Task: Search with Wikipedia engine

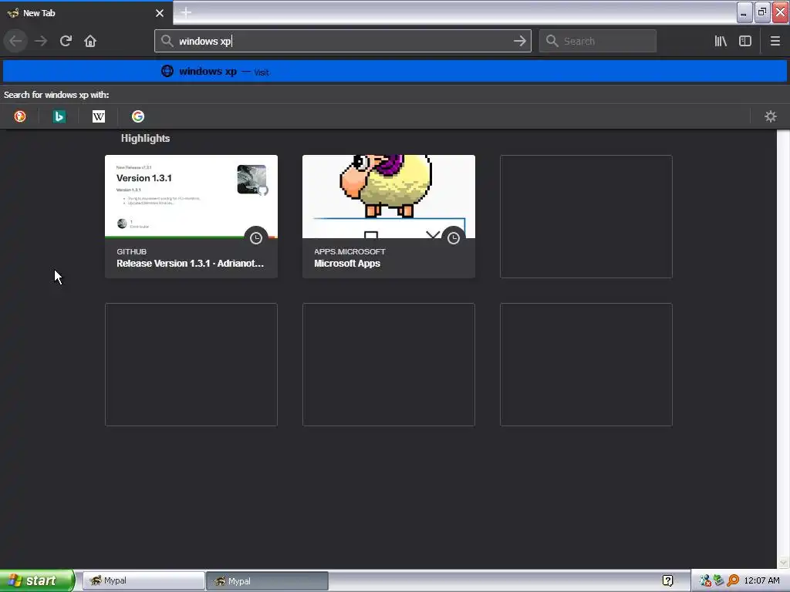Action: (99, 116)
